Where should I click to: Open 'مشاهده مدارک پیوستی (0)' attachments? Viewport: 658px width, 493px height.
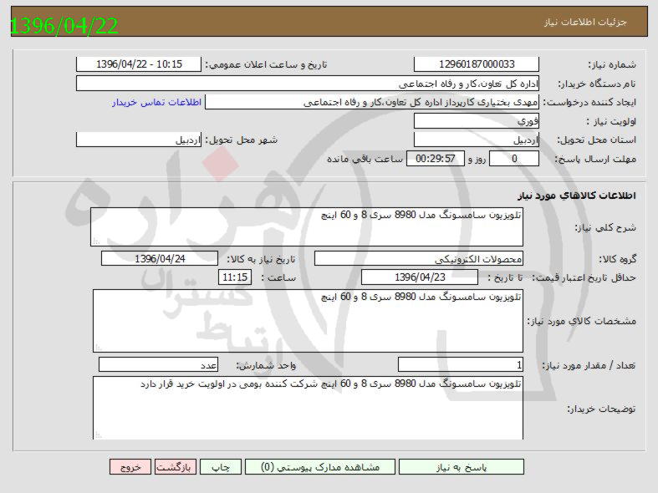pos(321,467)
